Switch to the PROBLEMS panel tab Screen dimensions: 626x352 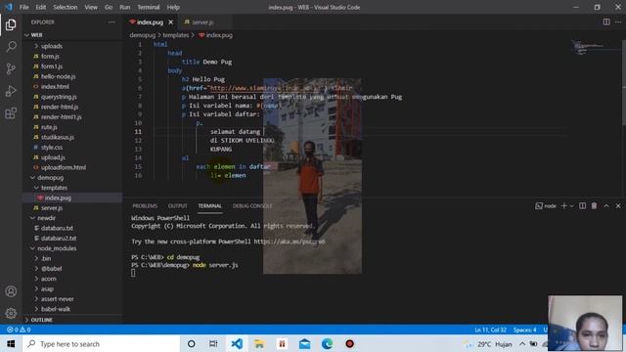(145, 206)
